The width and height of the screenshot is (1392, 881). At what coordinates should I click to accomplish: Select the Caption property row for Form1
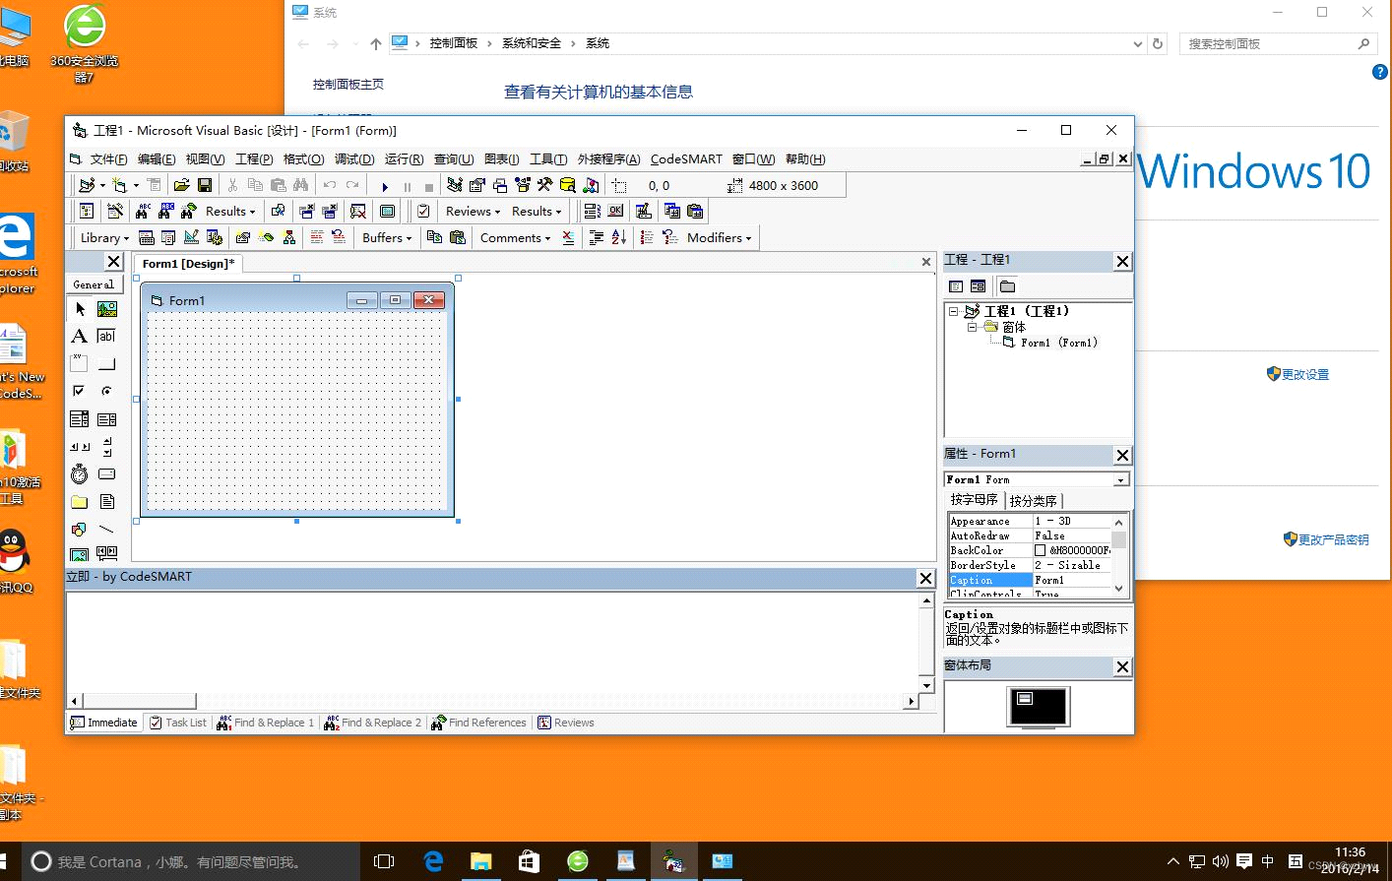click(989, 580)
